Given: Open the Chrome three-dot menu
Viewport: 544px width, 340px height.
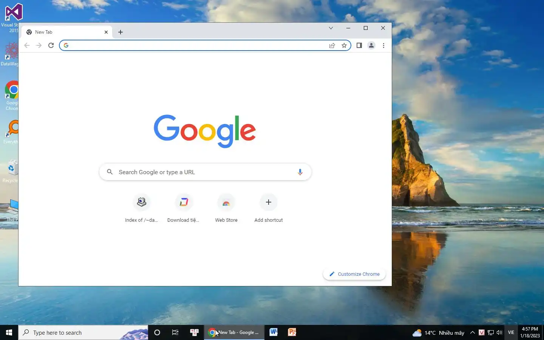Looking at the screenshot, I should tap(383, 45).
